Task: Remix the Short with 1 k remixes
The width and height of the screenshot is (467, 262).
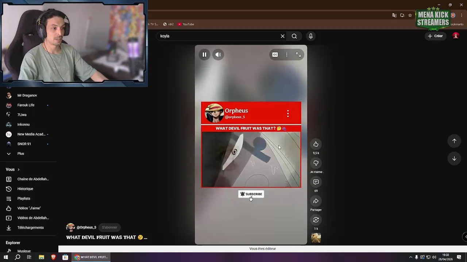Action: coord(316,220)
